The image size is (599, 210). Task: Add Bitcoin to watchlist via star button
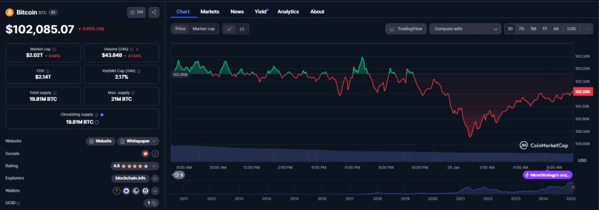coord(136,12)
